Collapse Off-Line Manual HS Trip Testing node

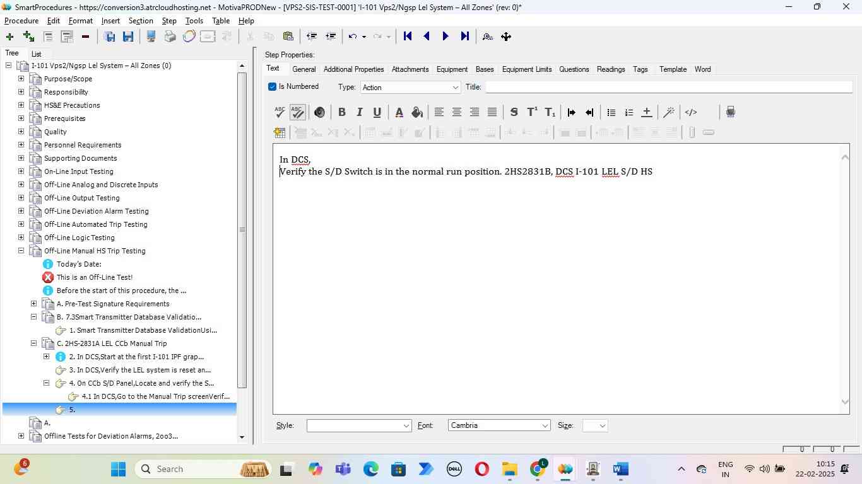(x=21, y=251)
